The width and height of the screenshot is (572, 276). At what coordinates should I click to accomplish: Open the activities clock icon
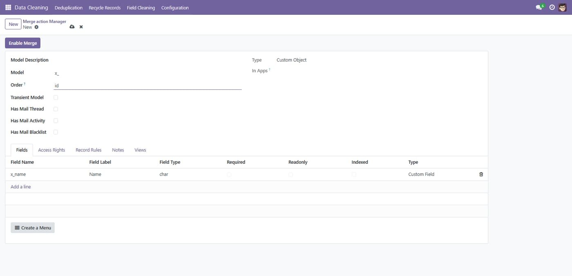pos(552,7)
